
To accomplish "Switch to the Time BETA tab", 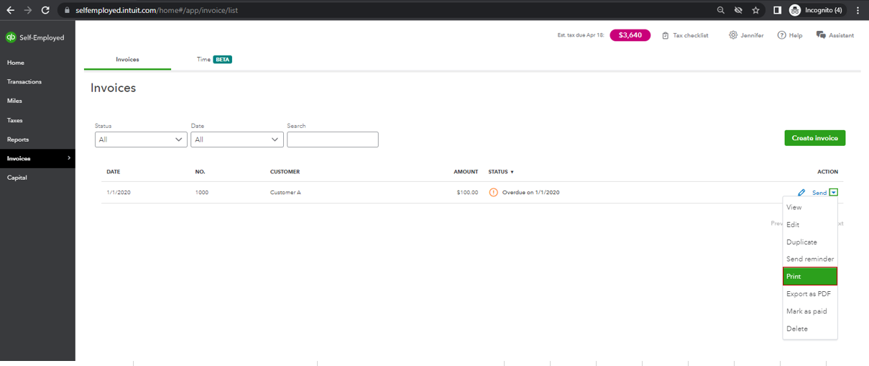I will (x=214, y=60).
